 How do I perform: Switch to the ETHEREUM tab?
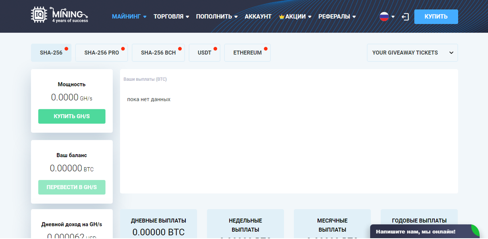(x=247, y=53)
